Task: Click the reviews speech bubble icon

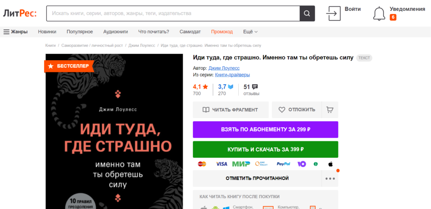Action: [x=255, y=87]
